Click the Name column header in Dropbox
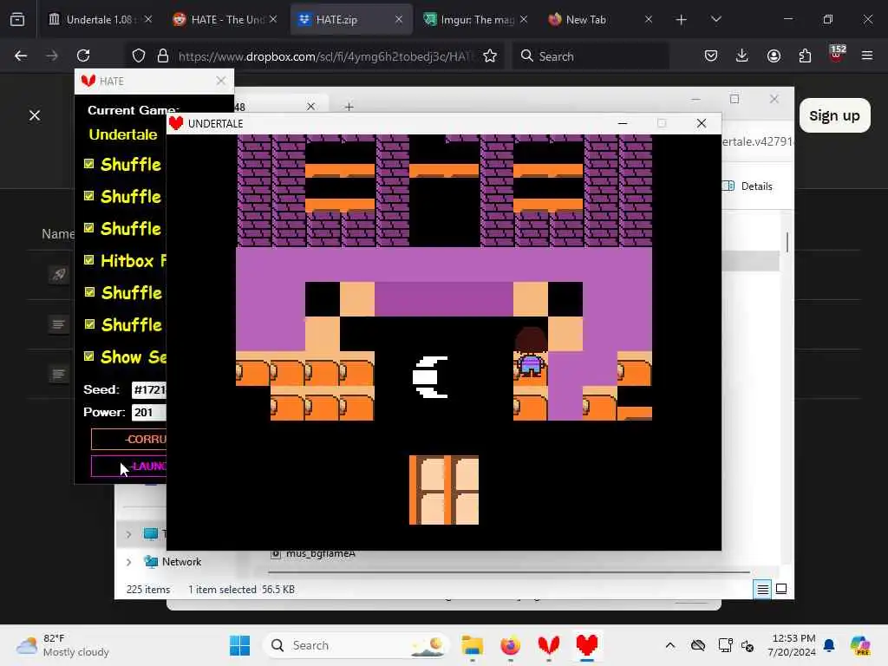The width and height of the screenshot is (888, 666). tap(58, 234)
